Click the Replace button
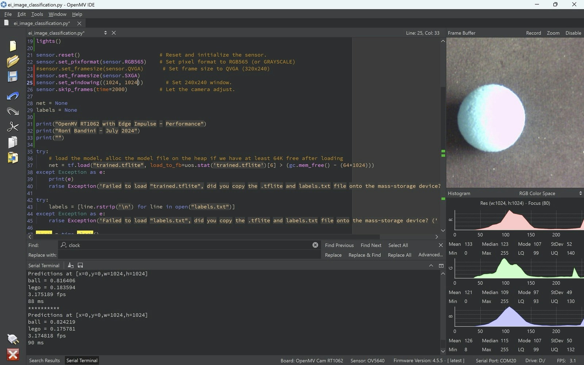The width and height of the screenshot is (584, 365). [x=333, y=255]
